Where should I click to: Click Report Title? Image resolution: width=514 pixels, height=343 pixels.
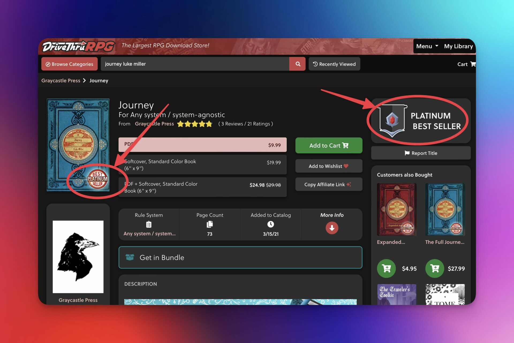pos(421,153)
